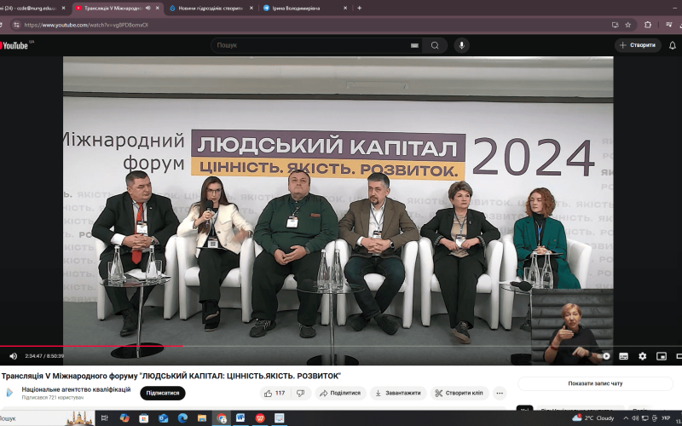This screenshot has height=426, width=682.
Task: Click the video title text
Action: pyautogui.click(x=171, y=376)
